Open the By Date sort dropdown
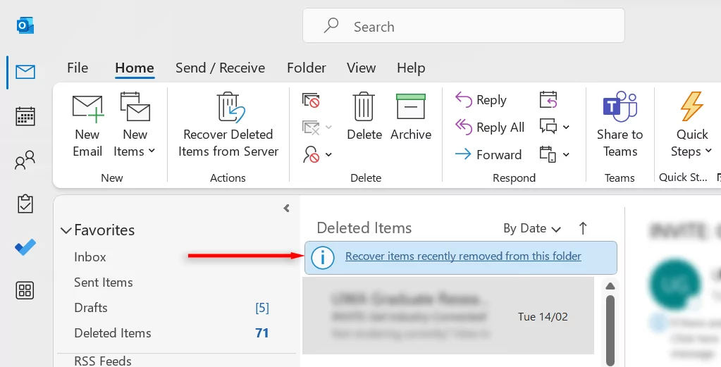721x367 pixels. [x=532, y=228]
